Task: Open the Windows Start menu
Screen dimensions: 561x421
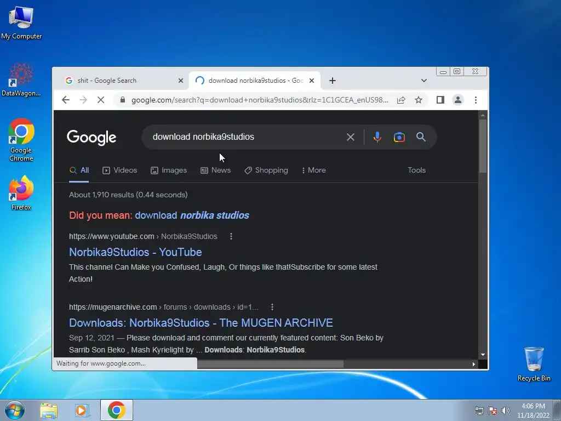Action: click(x=15, y=410)
